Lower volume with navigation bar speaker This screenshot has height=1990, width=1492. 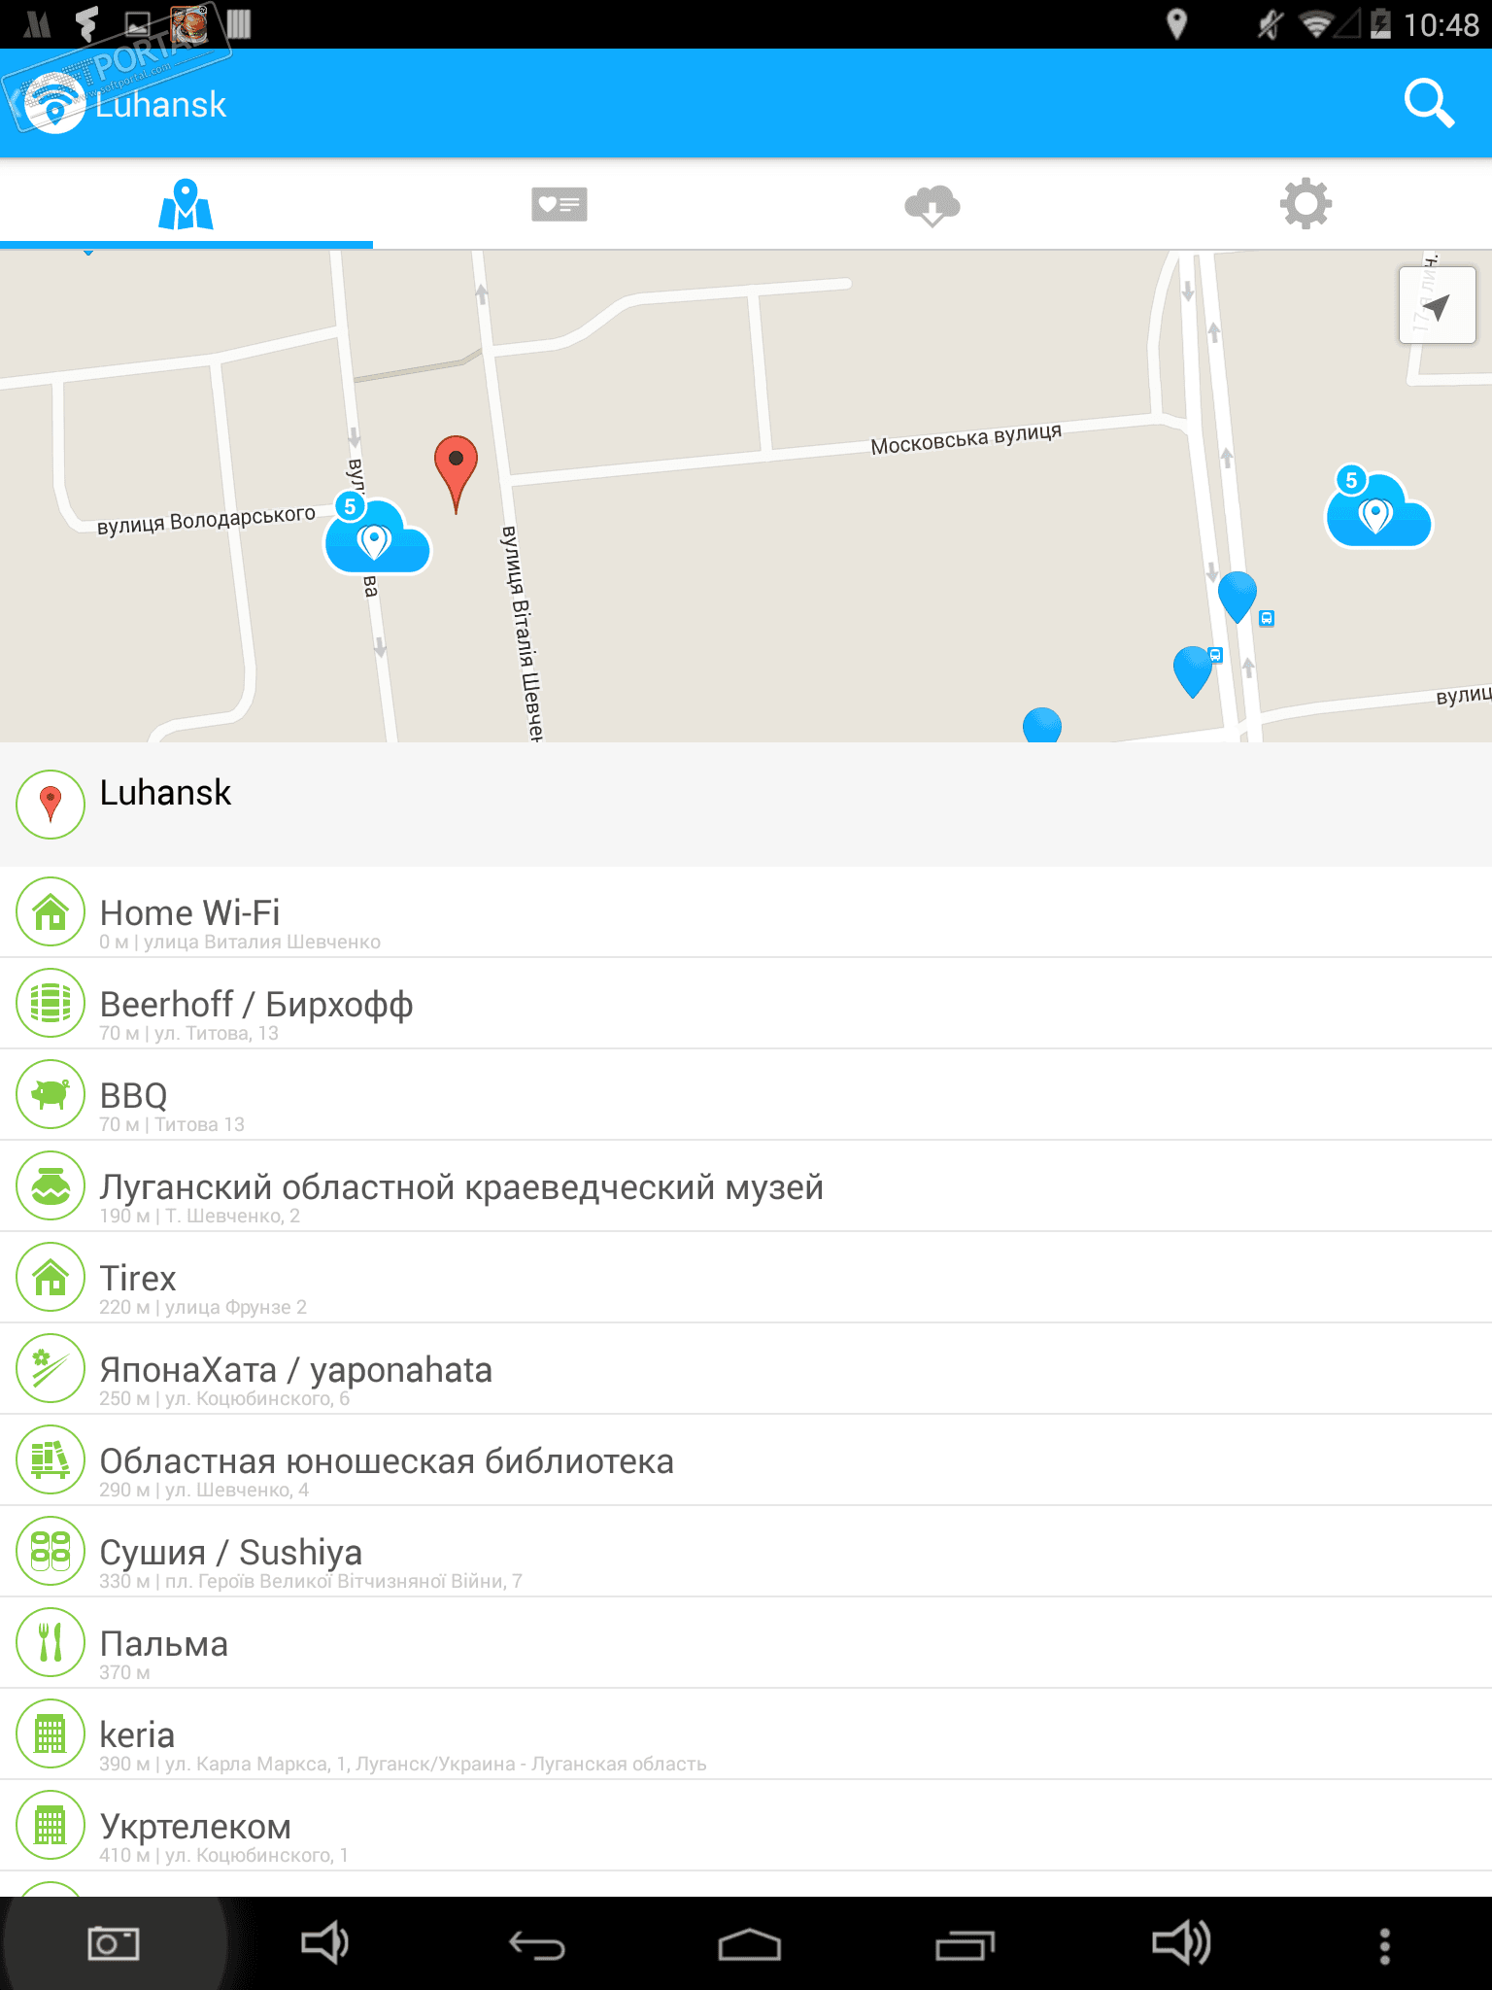(324, 1943)
